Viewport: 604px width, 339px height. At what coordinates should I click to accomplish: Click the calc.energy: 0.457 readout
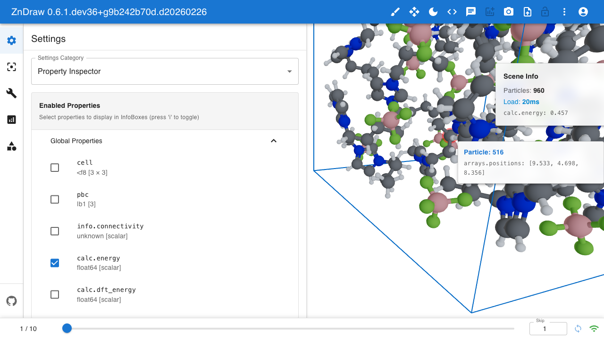coord(536,113)
